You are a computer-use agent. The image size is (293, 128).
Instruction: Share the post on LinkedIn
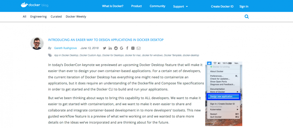point(110,48)
